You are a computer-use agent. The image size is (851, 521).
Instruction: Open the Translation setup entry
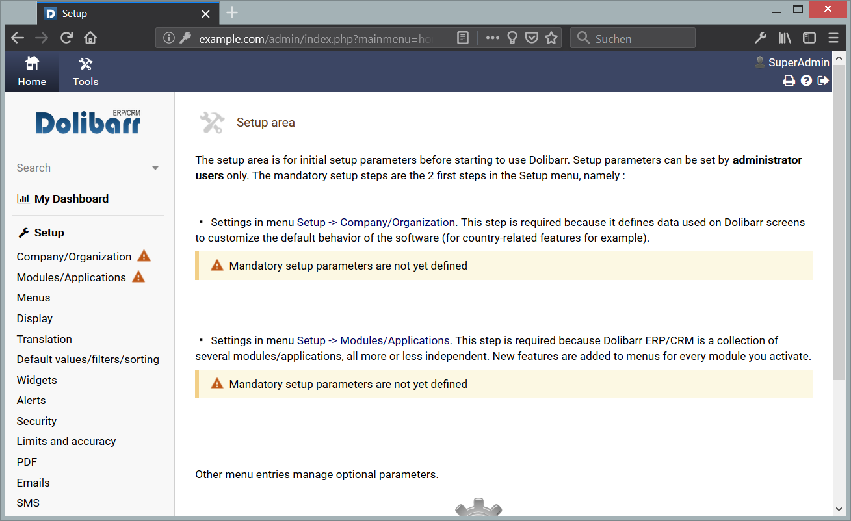point(44,339)
